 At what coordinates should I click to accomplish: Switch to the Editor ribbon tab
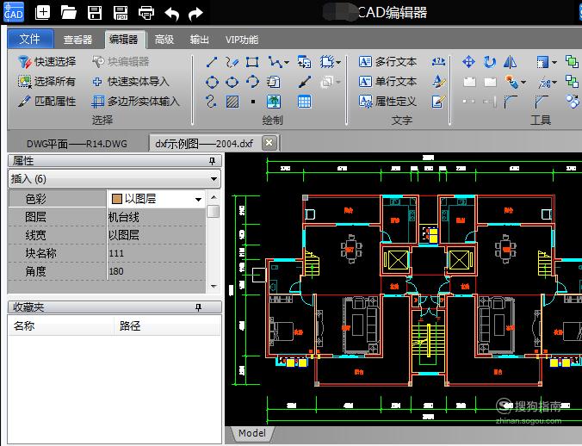(x=124, y=40)
